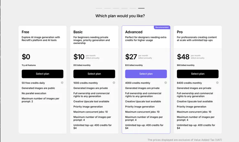Click help icon beside 1000 credits monthly

pos(114,83)
